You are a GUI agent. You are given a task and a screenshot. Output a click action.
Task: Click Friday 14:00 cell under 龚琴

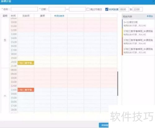coord(42,38)
